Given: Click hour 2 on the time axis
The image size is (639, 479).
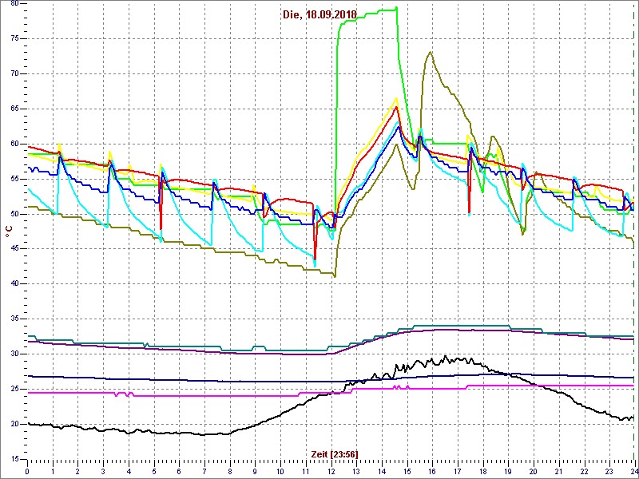Looking at the screenshot, I should [x=77, y=472].
